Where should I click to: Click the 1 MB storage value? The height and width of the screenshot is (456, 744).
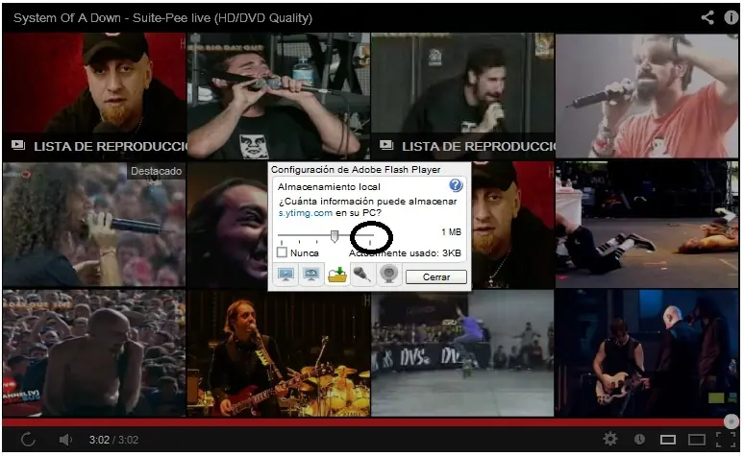click(451, 231)
